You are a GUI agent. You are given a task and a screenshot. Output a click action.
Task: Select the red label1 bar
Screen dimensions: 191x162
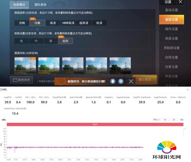click(x=95, y=124)
